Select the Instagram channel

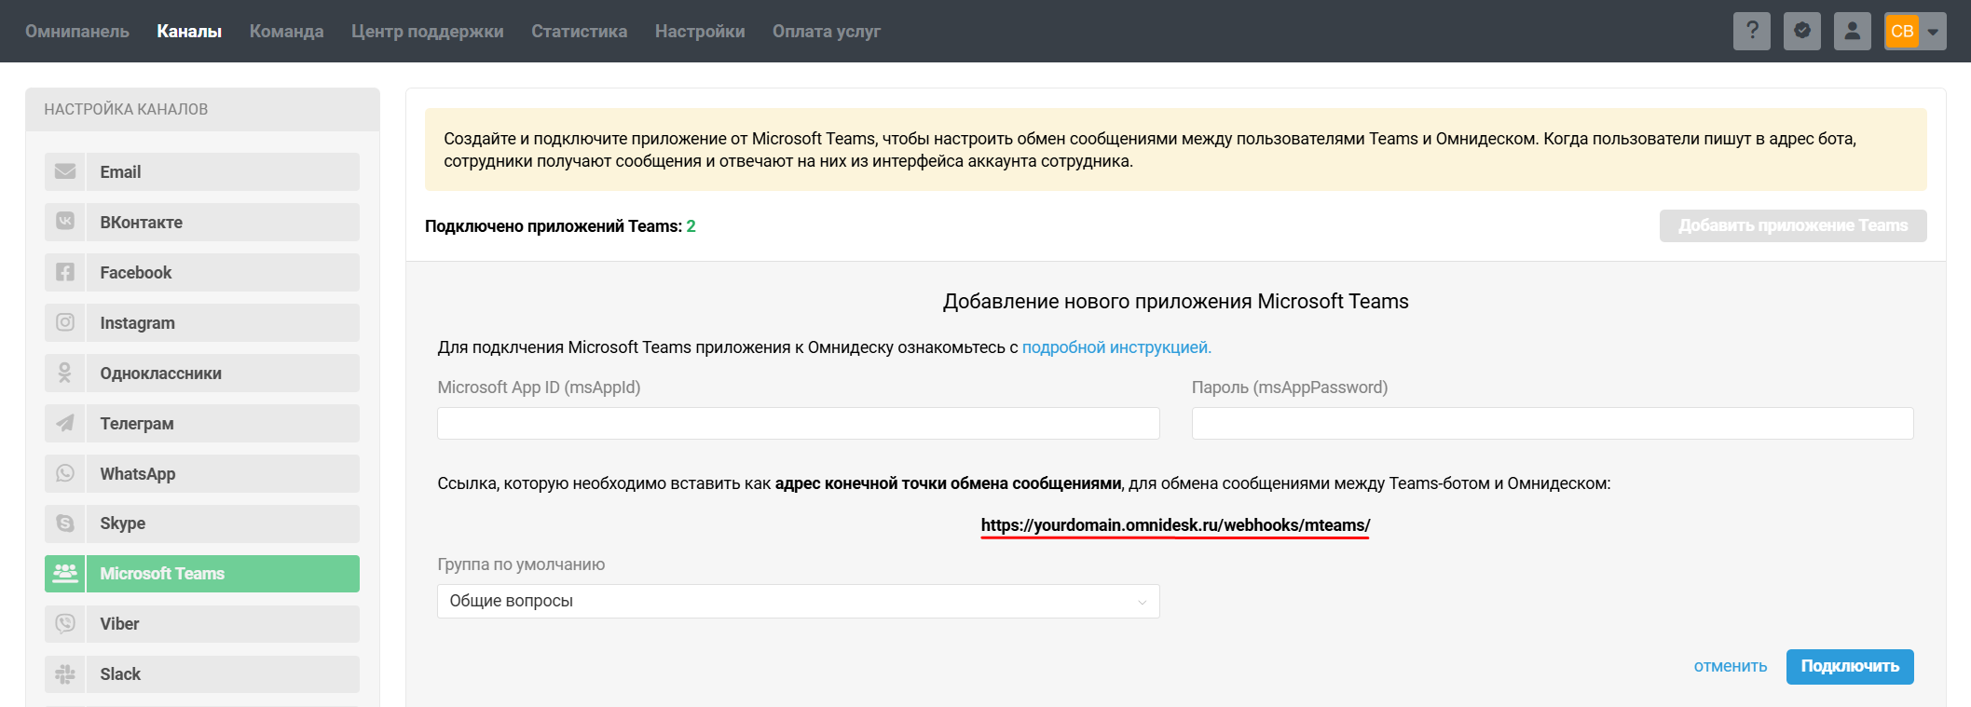[x=202, y=322]
